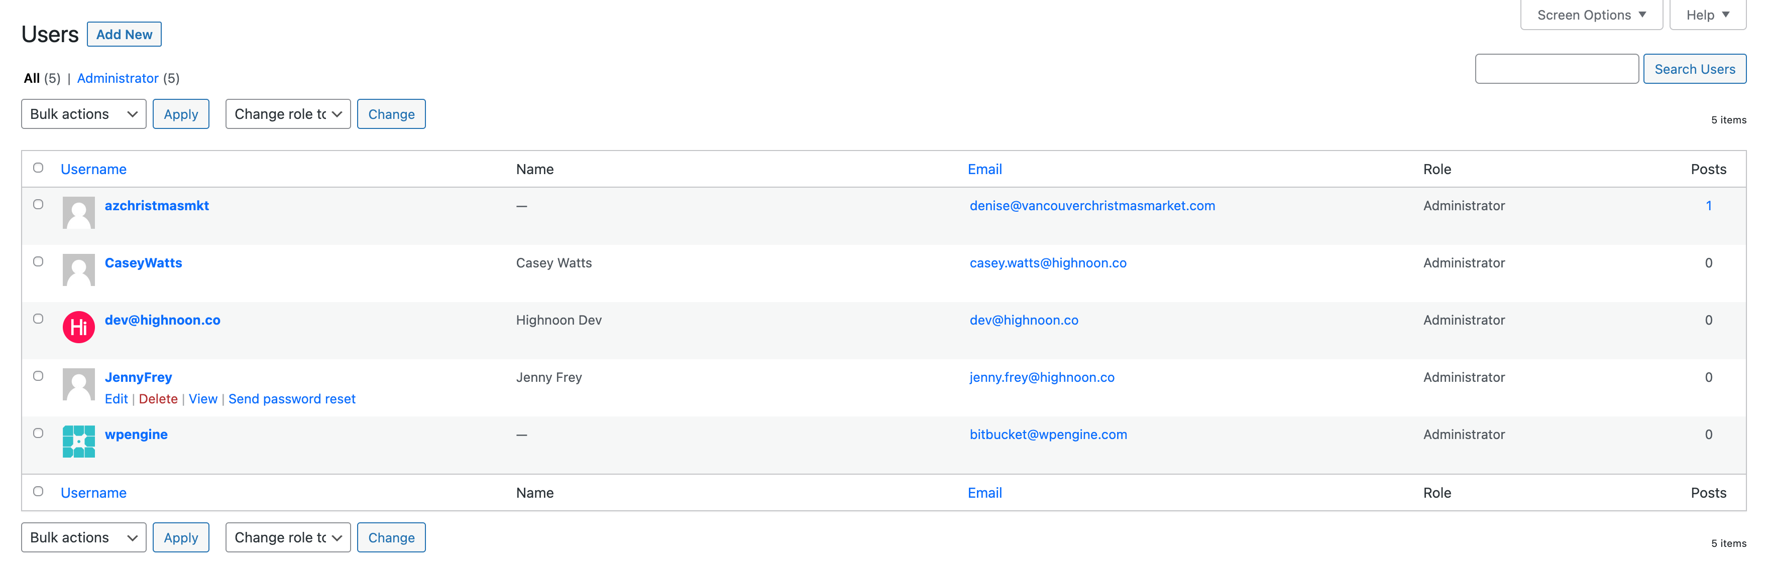Open denise@vancouverchristmasmarket.com email link
This screenshot has height=577, width=1767.
coord(1092,205)
